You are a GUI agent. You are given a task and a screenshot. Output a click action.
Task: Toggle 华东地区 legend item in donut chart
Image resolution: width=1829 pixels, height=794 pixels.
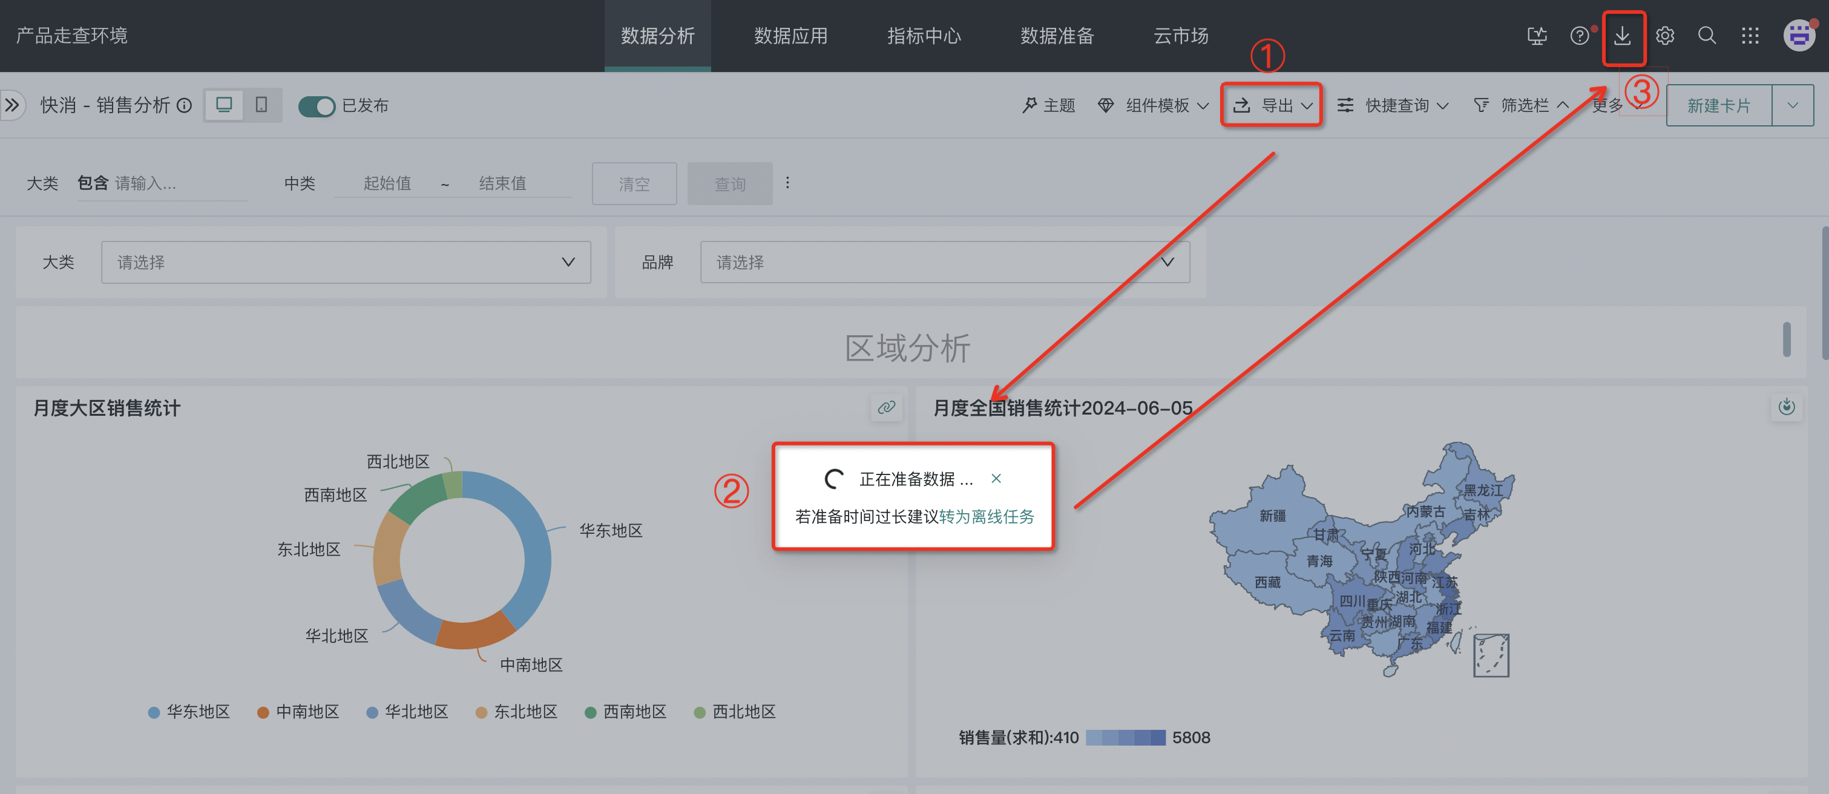[189, 712]
